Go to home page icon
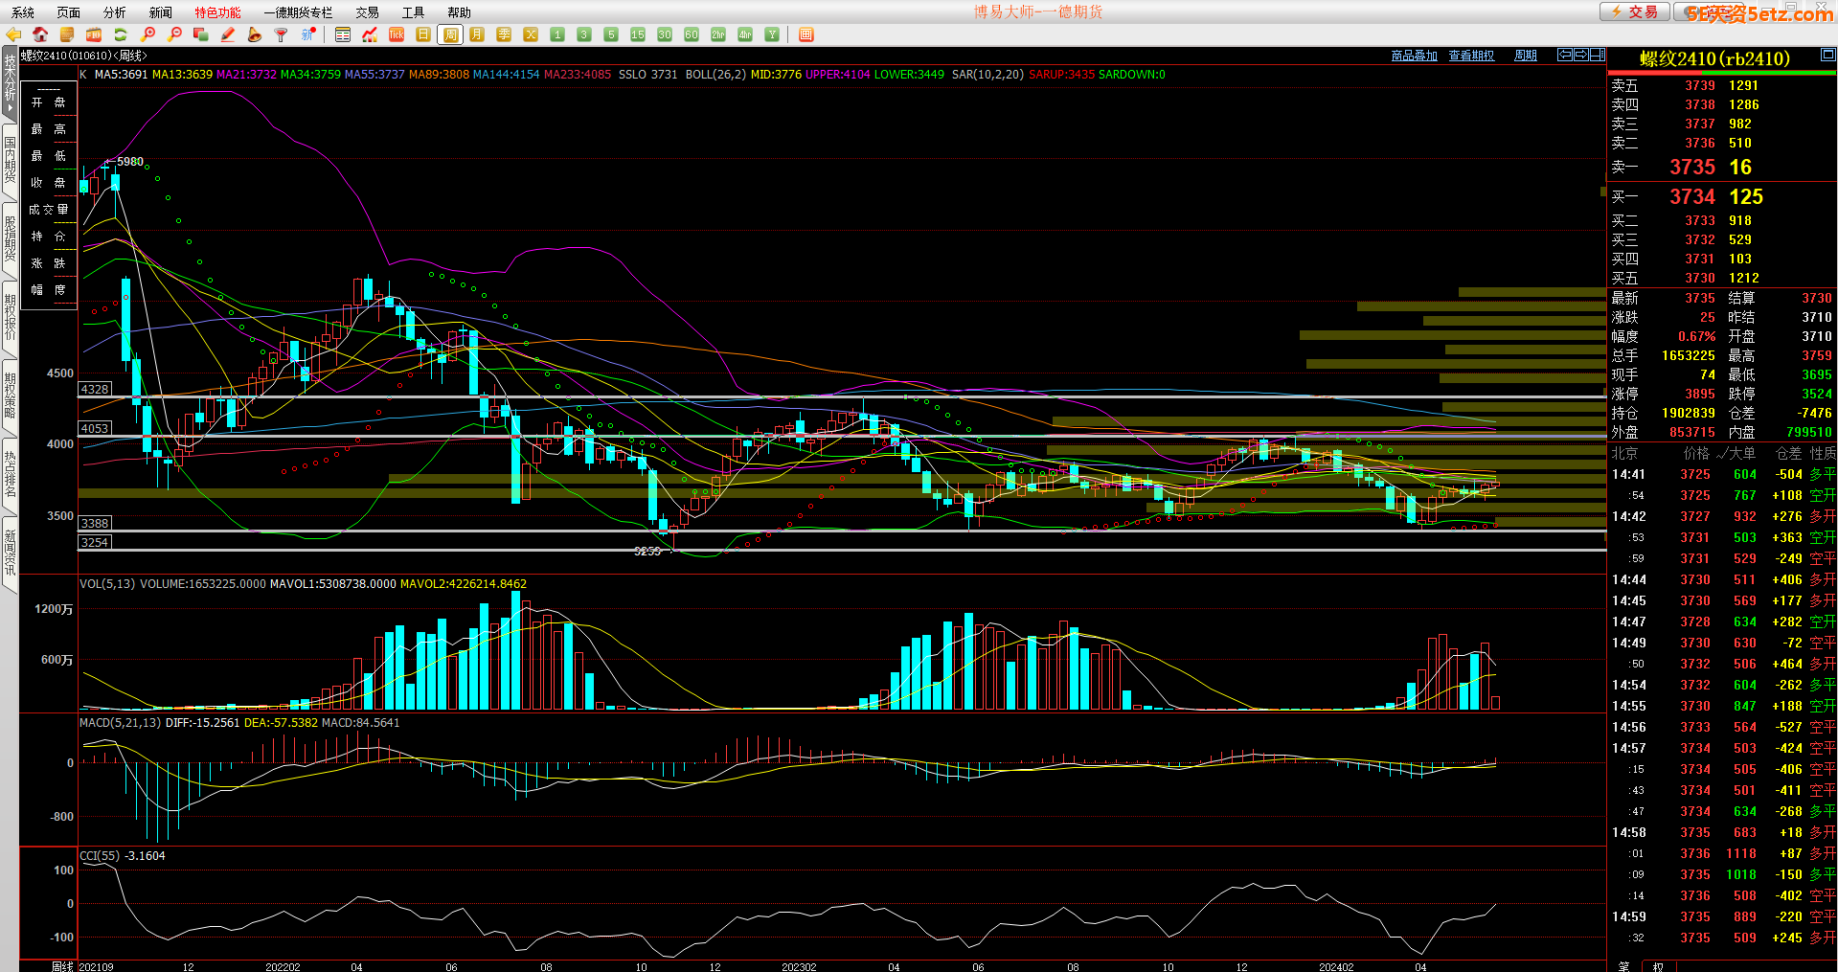 pyautogui.click(x=40, y=34)
